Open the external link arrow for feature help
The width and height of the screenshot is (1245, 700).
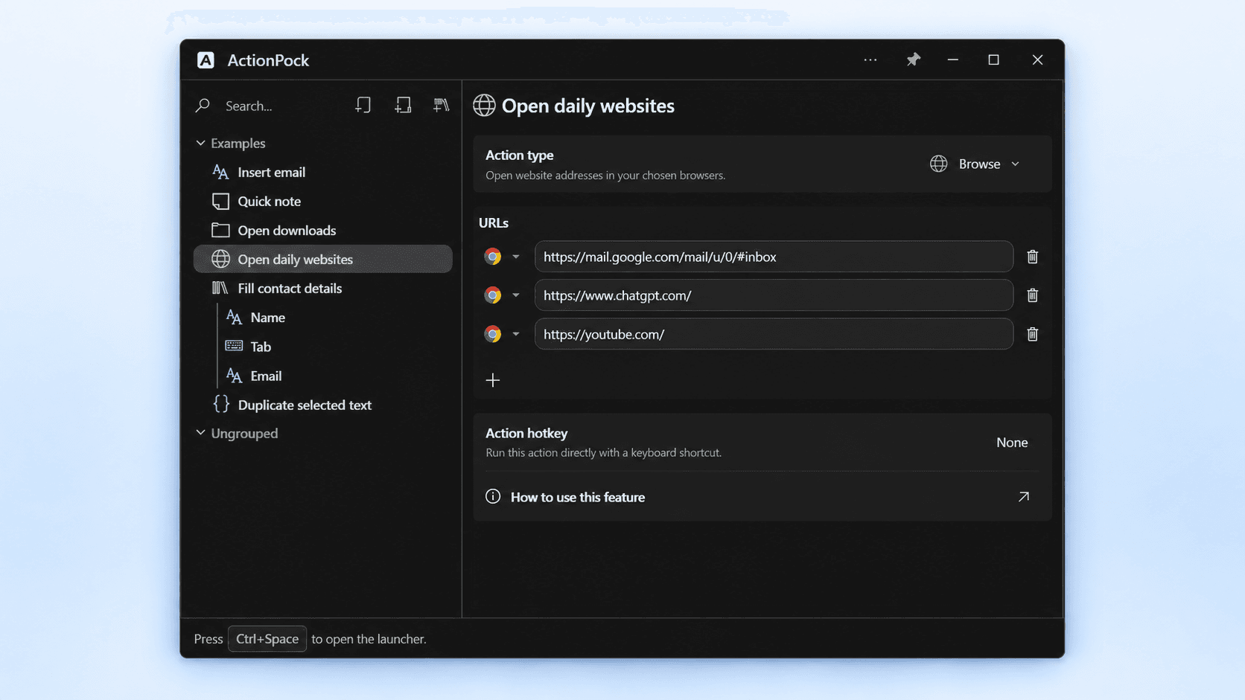[x=1024, y=496]
